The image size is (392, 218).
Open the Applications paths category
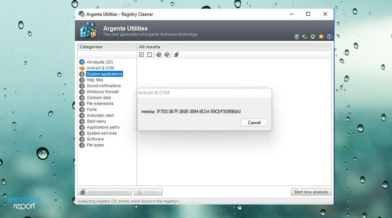(103, 127)
